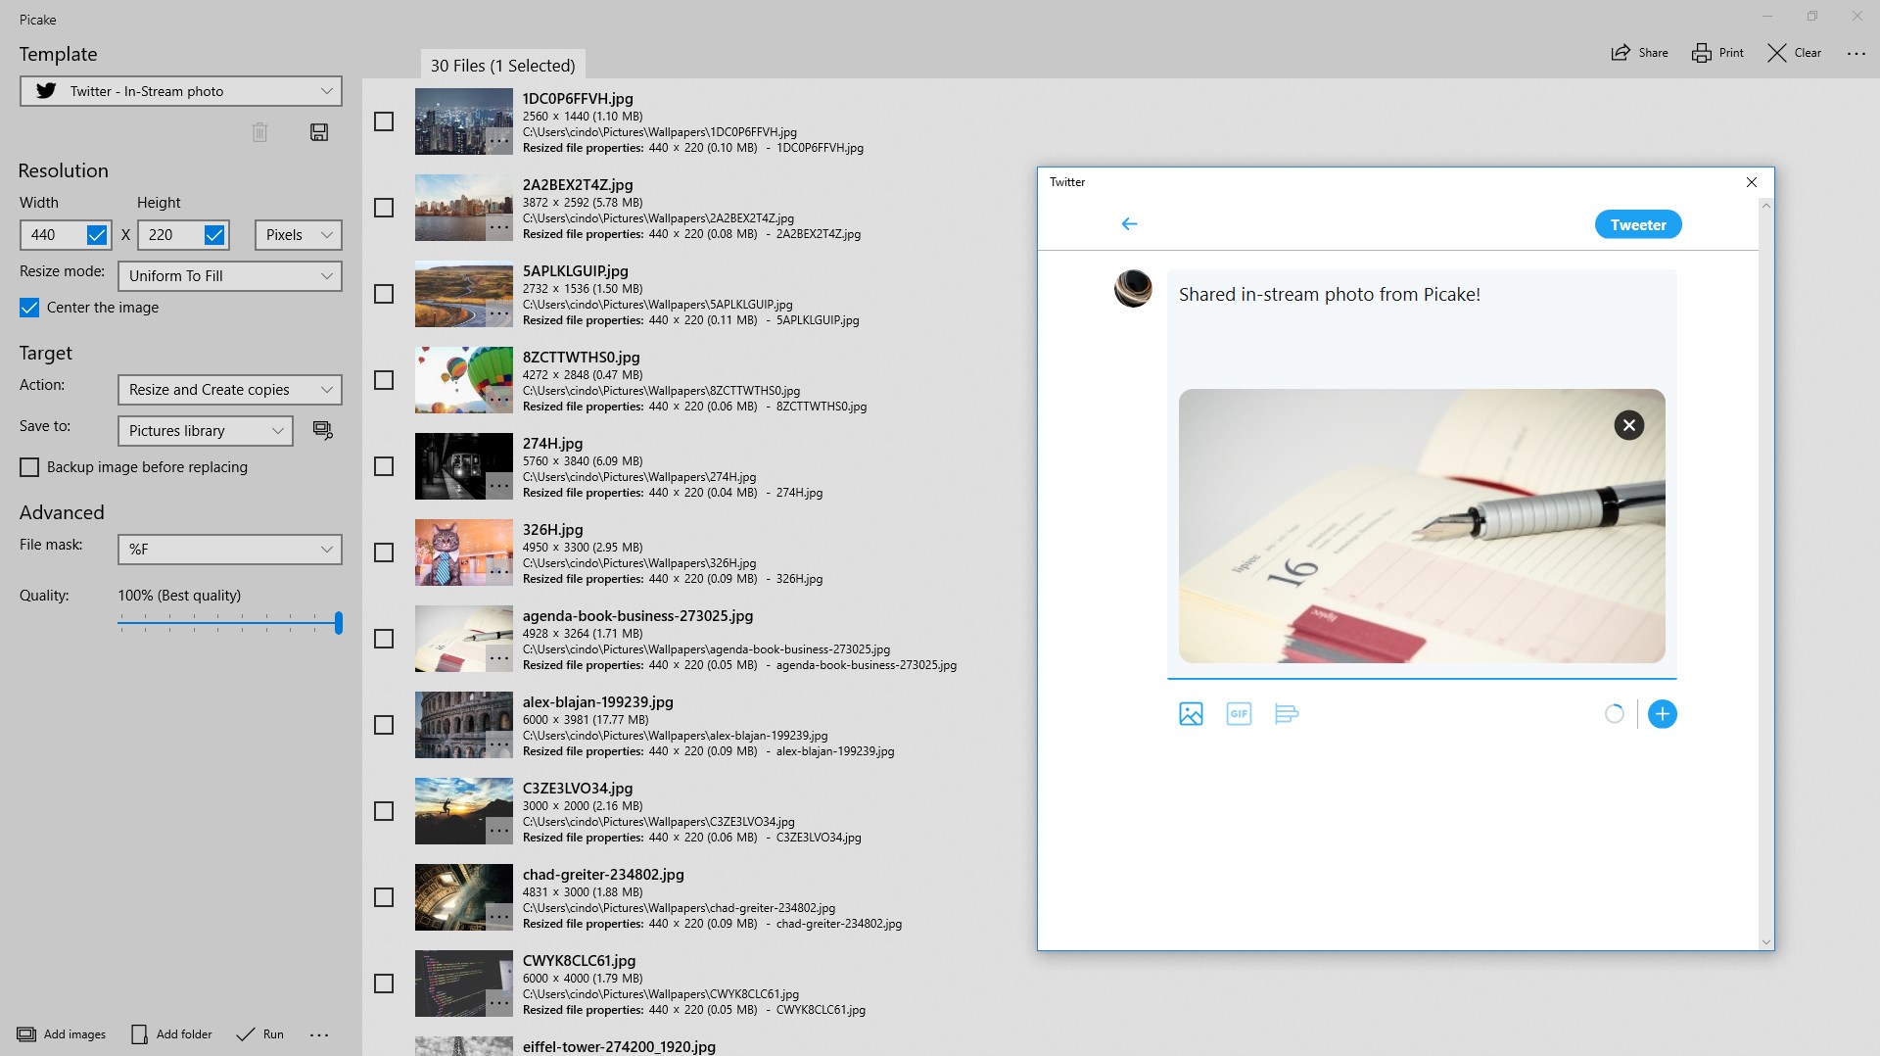Screen dimensions: 1880x1056
Task: Open bottom bar more options ellipsis
Action: pyautogui.click(x=319, y=1034)
